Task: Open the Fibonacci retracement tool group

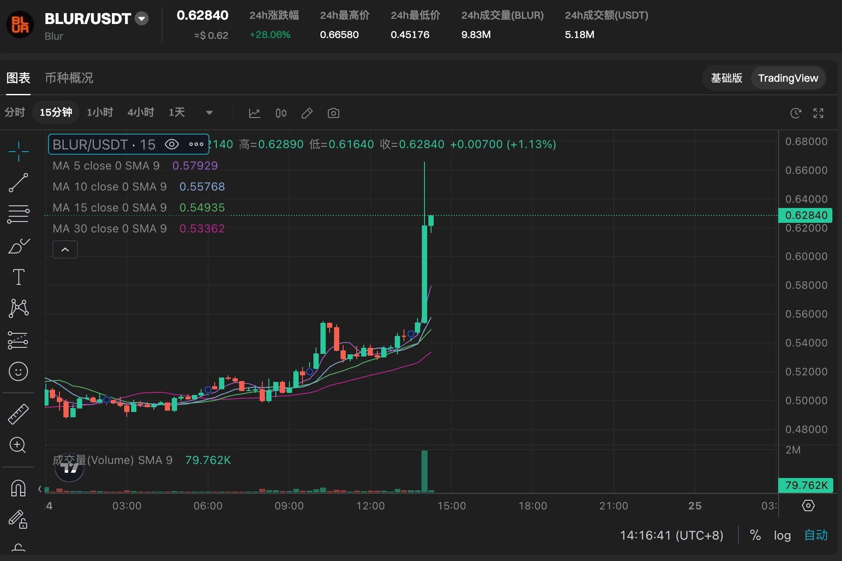Action: [x=18, y=214]
